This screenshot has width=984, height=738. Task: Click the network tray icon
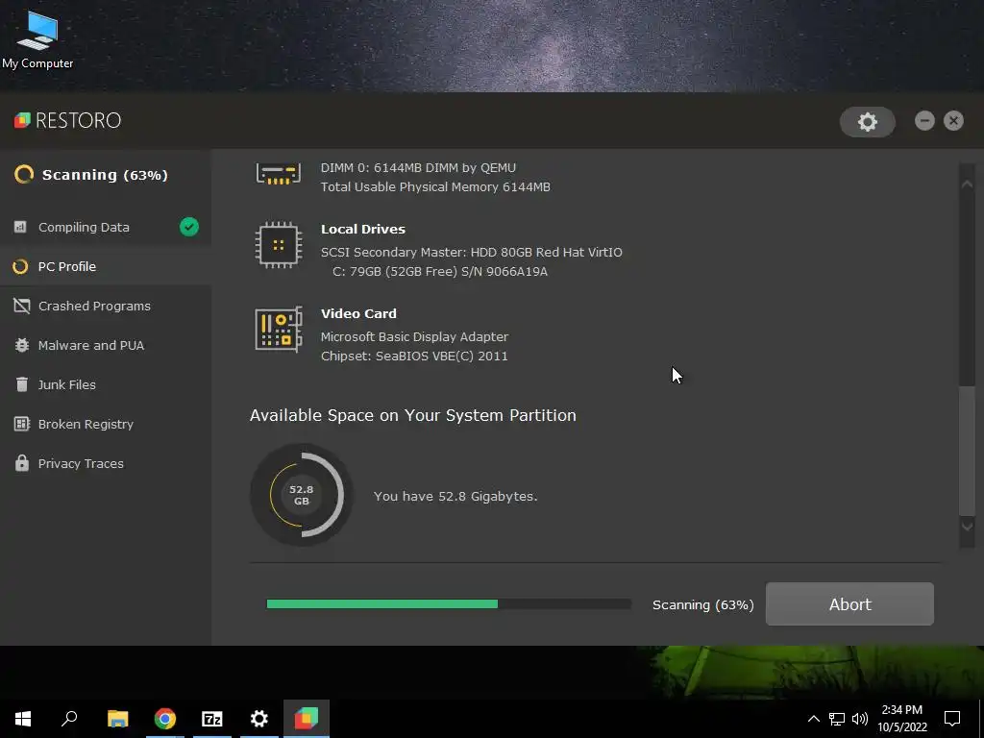pos(837,719)
